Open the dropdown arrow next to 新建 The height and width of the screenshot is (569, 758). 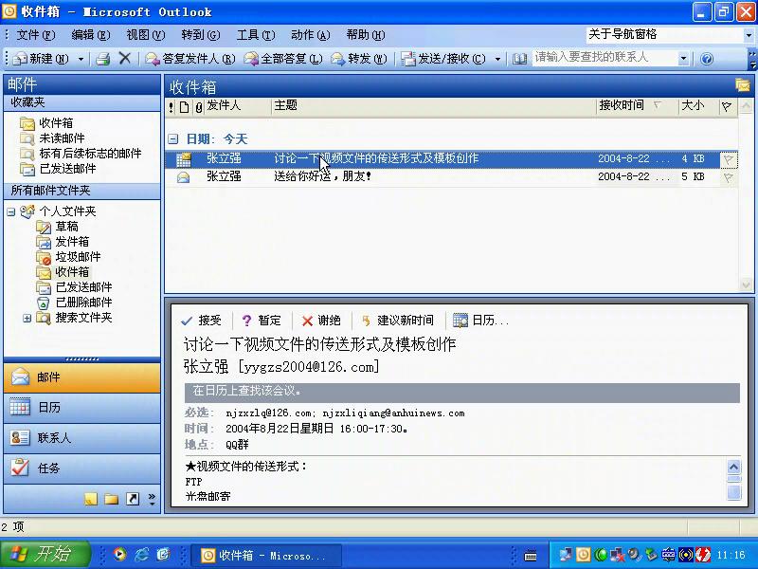click(81, 59)
